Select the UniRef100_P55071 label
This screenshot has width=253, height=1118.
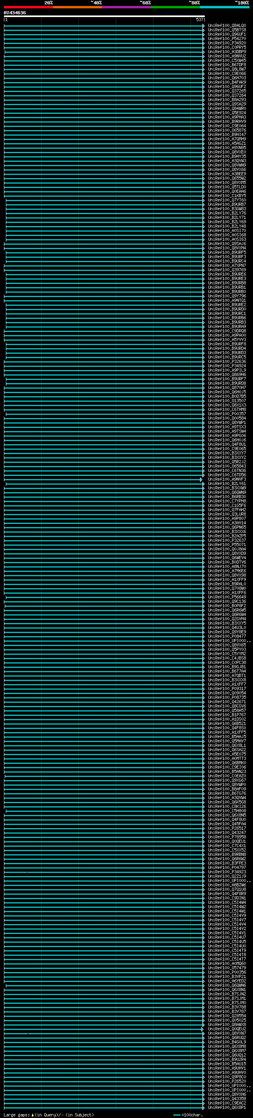point(227,545)
